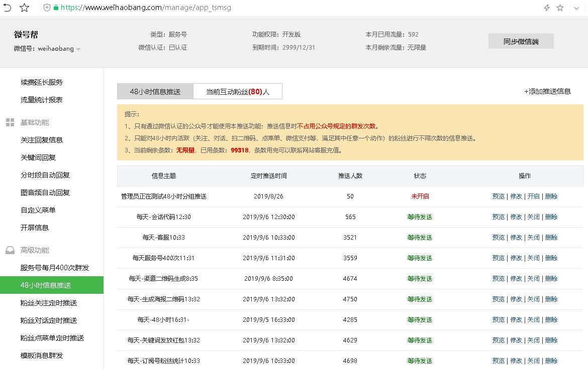Screen dimensions: 588x370
Task: Expand the weihaobang account dropdown arrow
Action: click(x=78, y=49)
